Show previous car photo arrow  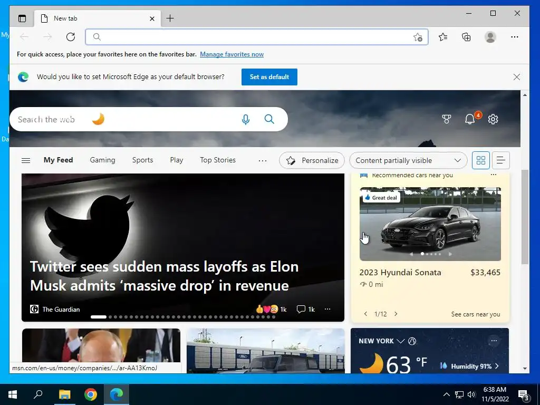411,254
